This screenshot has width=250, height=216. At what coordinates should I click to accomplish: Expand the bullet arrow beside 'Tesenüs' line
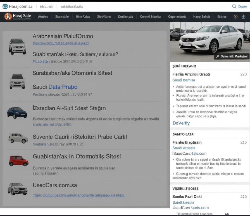click(174, 106)
